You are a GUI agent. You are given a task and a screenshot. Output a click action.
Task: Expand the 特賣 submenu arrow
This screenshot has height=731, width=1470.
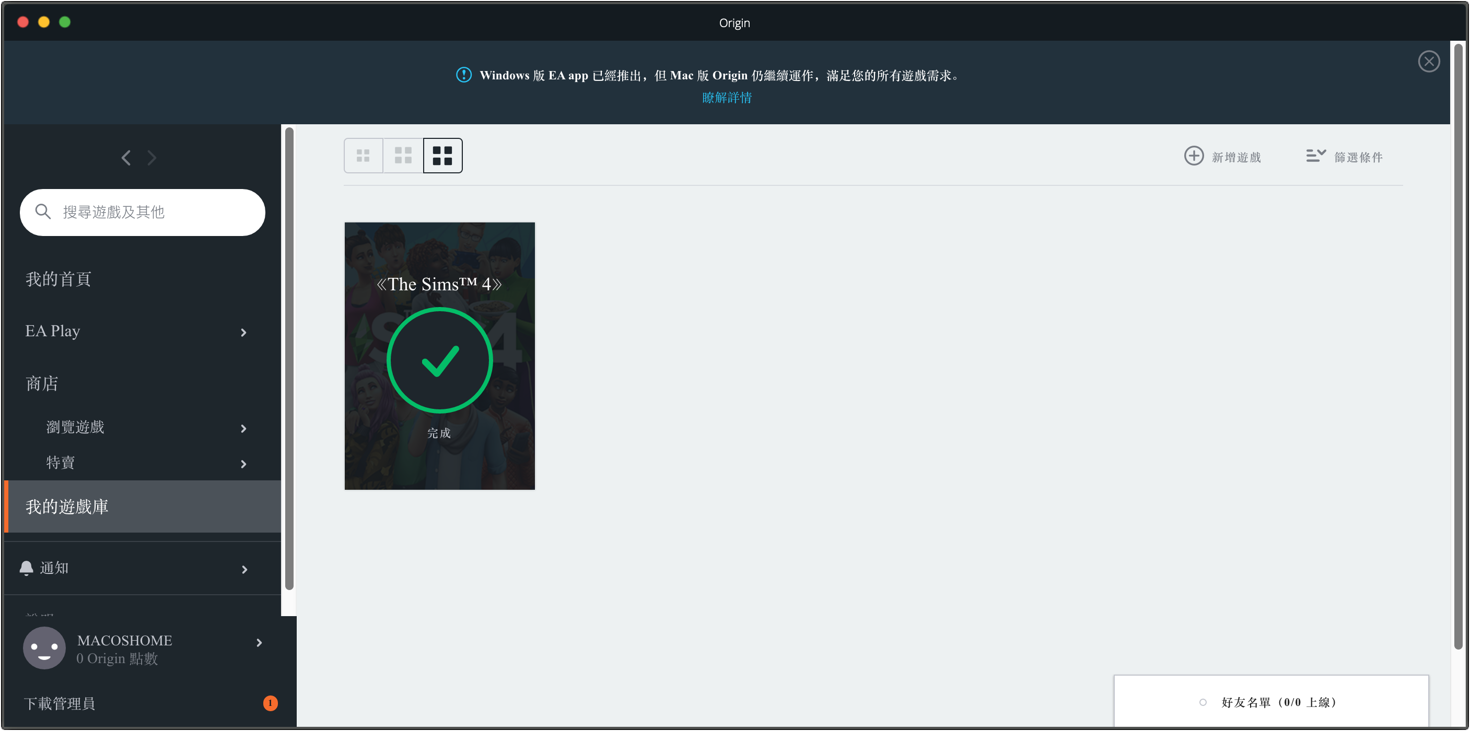coord(243,464)
